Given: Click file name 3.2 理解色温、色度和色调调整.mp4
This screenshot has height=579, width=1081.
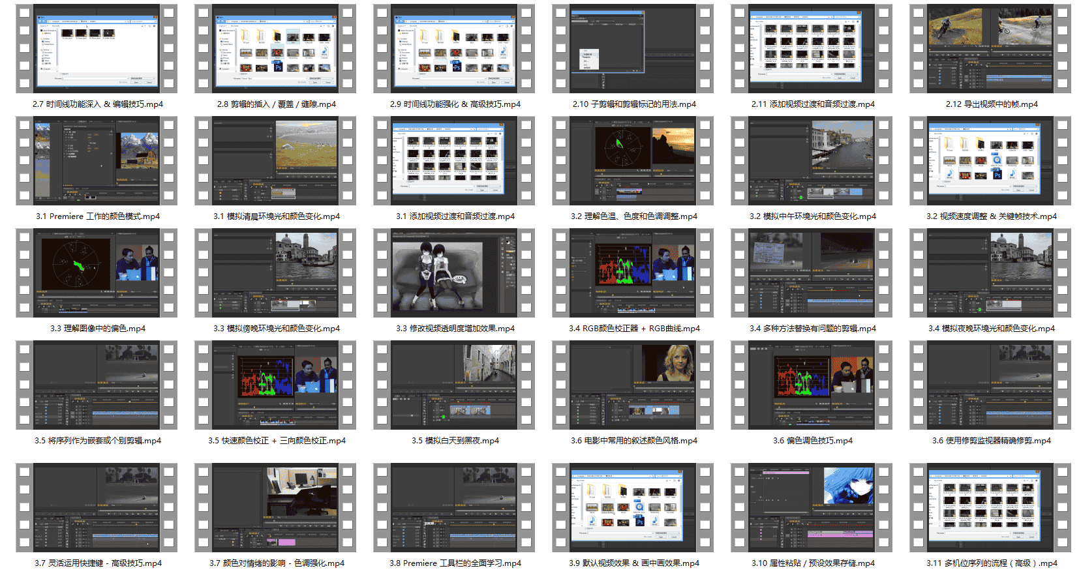Looking at the screenshot, I should [x=633, y=216].
